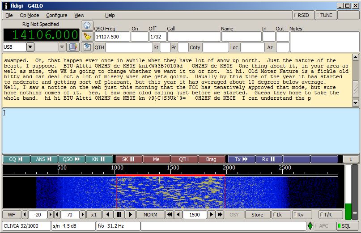Screen dimensions: 361x233
Task: Run the QSO macro
Action: [x=72, y=159]
